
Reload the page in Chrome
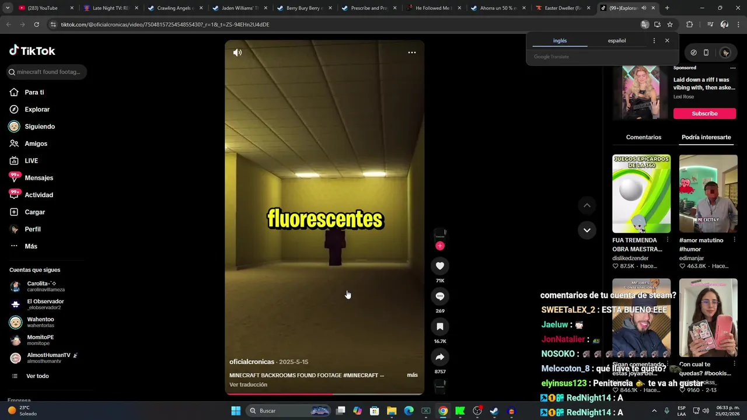coord(36,24)
